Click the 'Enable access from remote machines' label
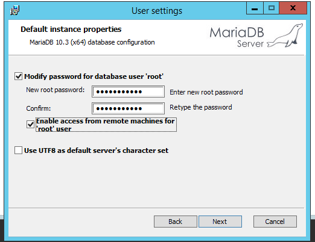This screenshot has height=242, width=315. [106, 125]
